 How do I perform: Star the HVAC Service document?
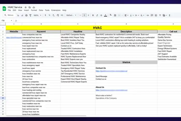(26, 8)
